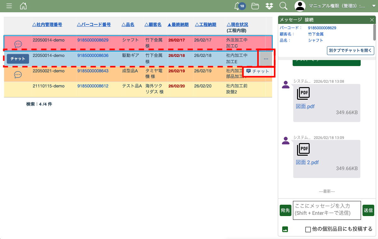Go to home via house icon
The width and height of the screenshot is (378, 239).
pos(23,6)
